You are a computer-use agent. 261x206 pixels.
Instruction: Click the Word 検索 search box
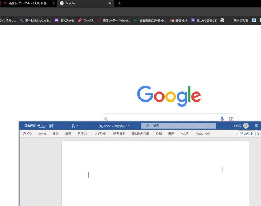click(x=178, y=126)
